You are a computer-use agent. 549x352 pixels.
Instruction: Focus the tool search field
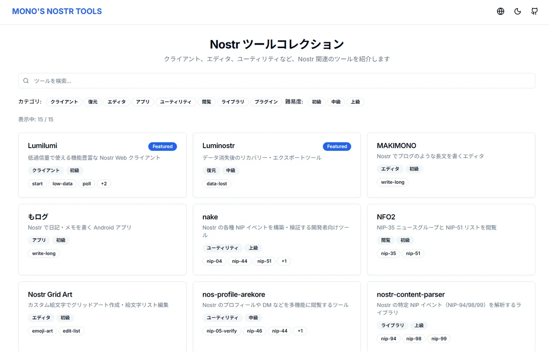277,81
